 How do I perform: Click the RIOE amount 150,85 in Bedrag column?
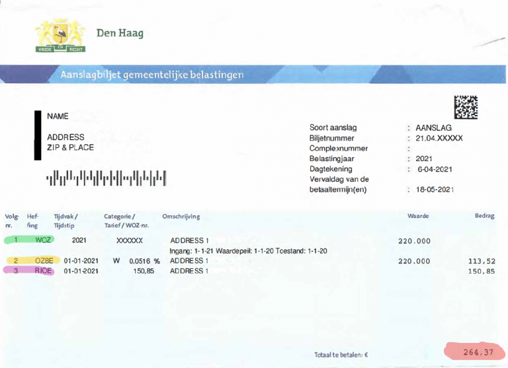[x=482, y=272]
